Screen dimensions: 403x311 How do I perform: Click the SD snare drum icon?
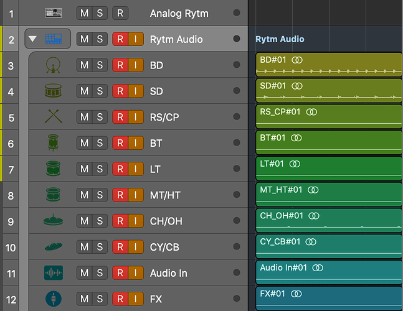coord(53,91)
